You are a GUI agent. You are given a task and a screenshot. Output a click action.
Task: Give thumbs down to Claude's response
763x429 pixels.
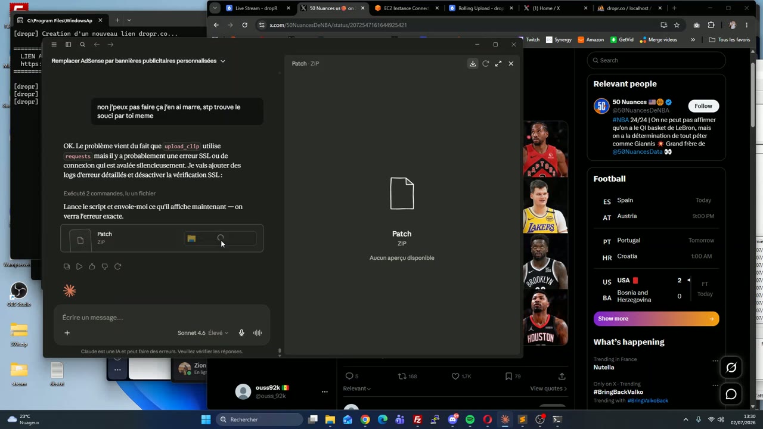click(x=105, y=266)
